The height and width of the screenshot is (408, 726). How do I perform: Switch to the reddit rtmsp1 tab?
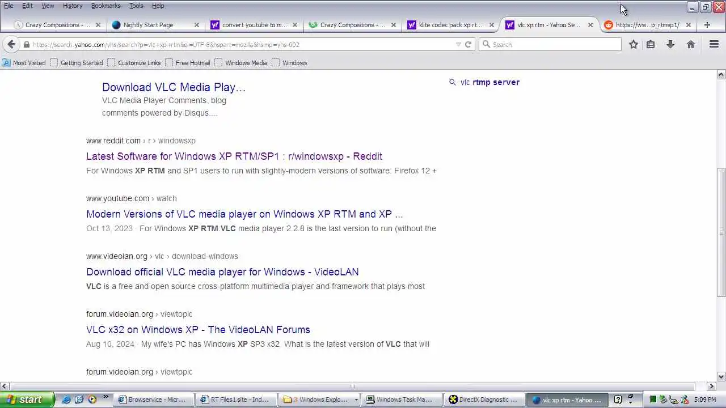click(x=647, y=25)
